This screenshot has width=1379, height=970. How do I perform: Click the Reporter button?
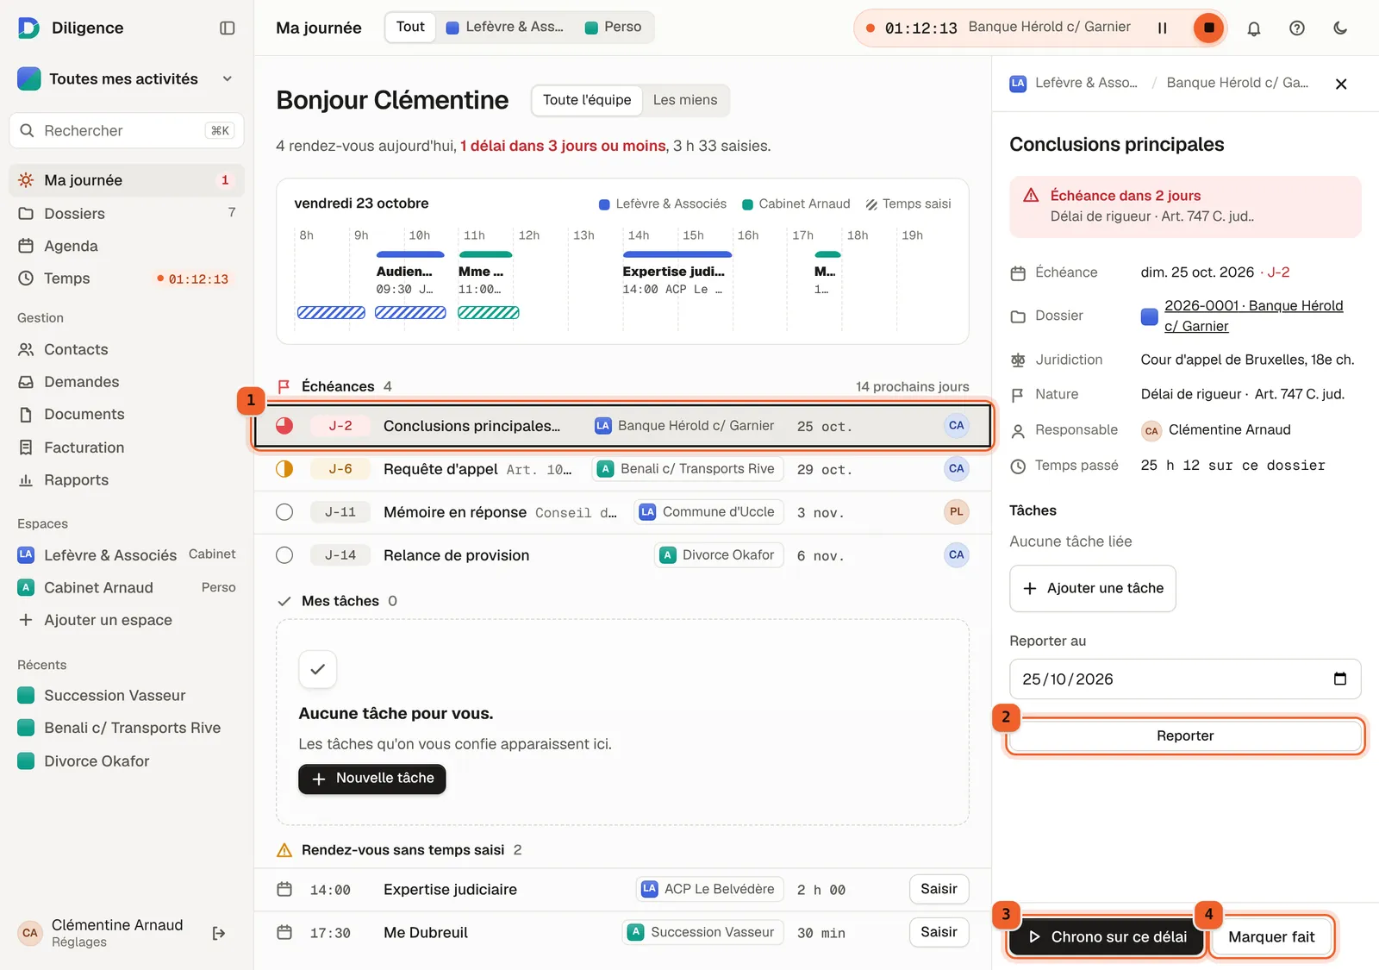[1185, 735]
